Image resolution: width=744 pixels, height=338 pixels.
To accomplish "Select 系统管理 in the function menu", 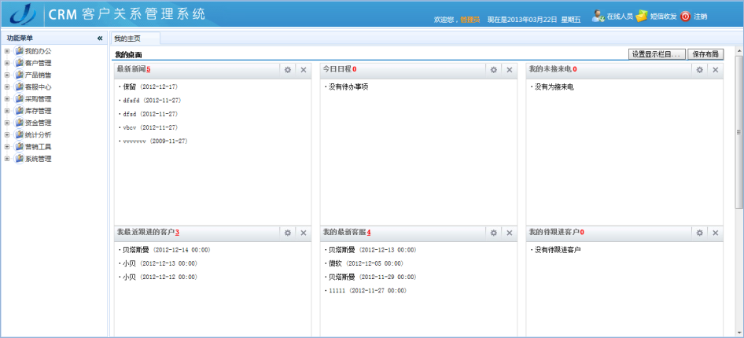I will click(38, 159).
